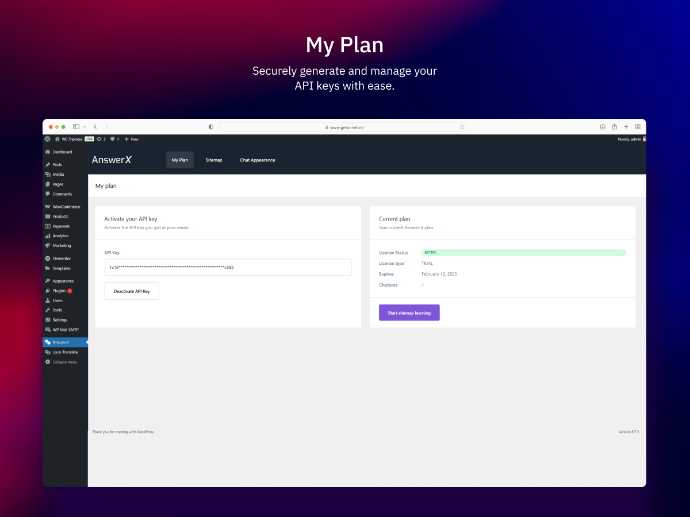This screenshot has width=690, height=517.
Task: Click the green Live badge
Action: click(x=89, y=139)
